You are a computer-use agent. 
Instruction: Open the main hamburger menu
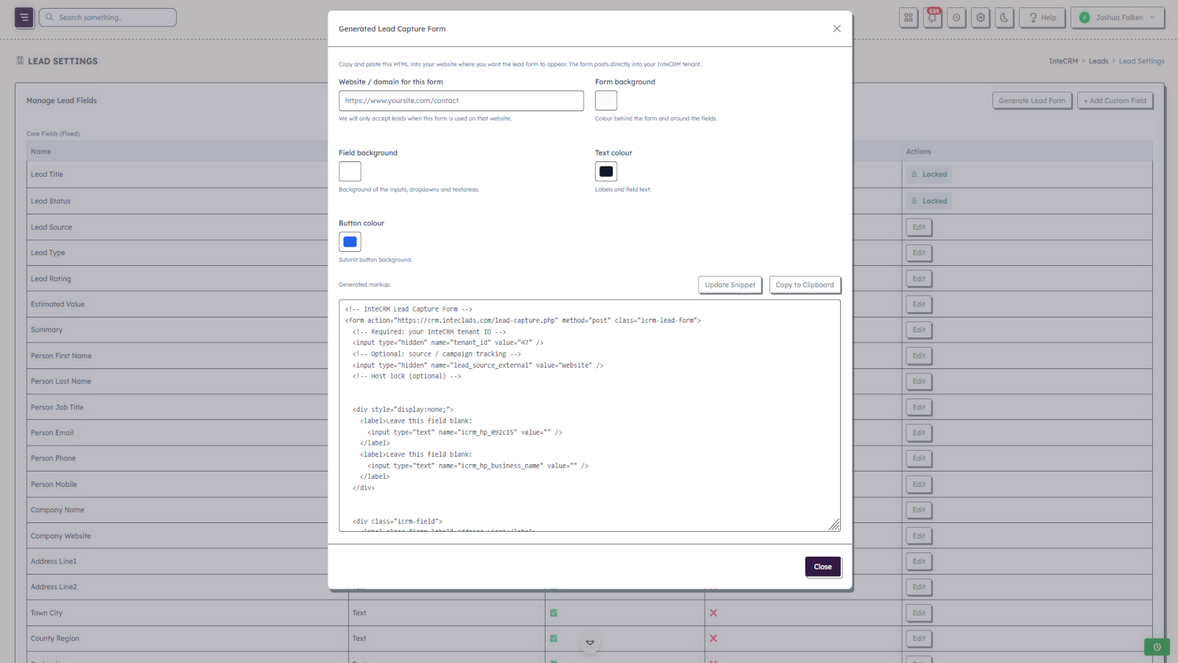click(23, 17)
